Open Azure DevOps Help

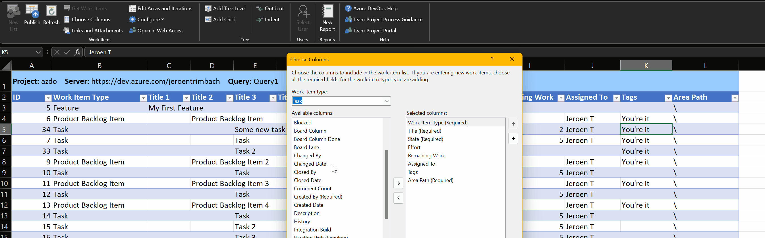tap(371, 8)
